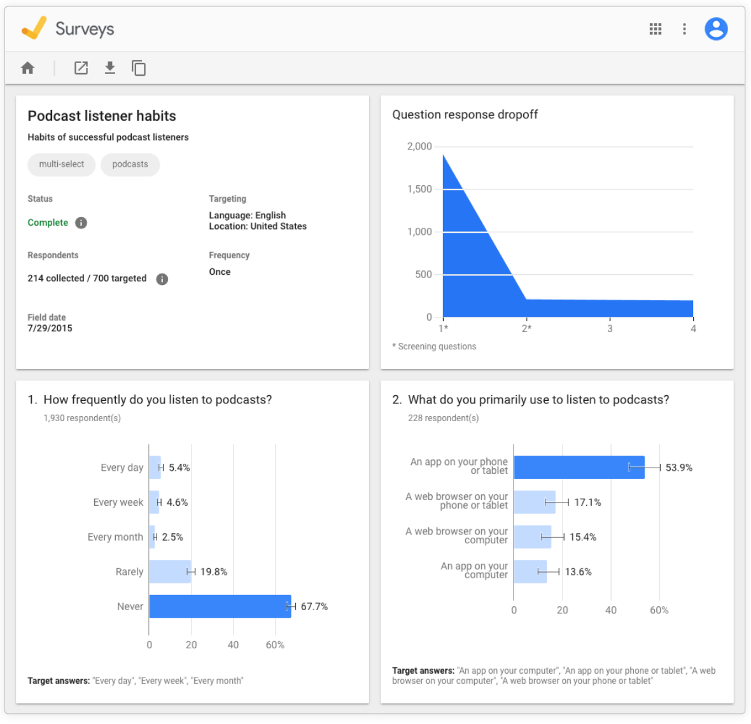The height and width of the screenshot is (724, 751).
Task: Click An app on your computer bar
Action: (530, 572)
